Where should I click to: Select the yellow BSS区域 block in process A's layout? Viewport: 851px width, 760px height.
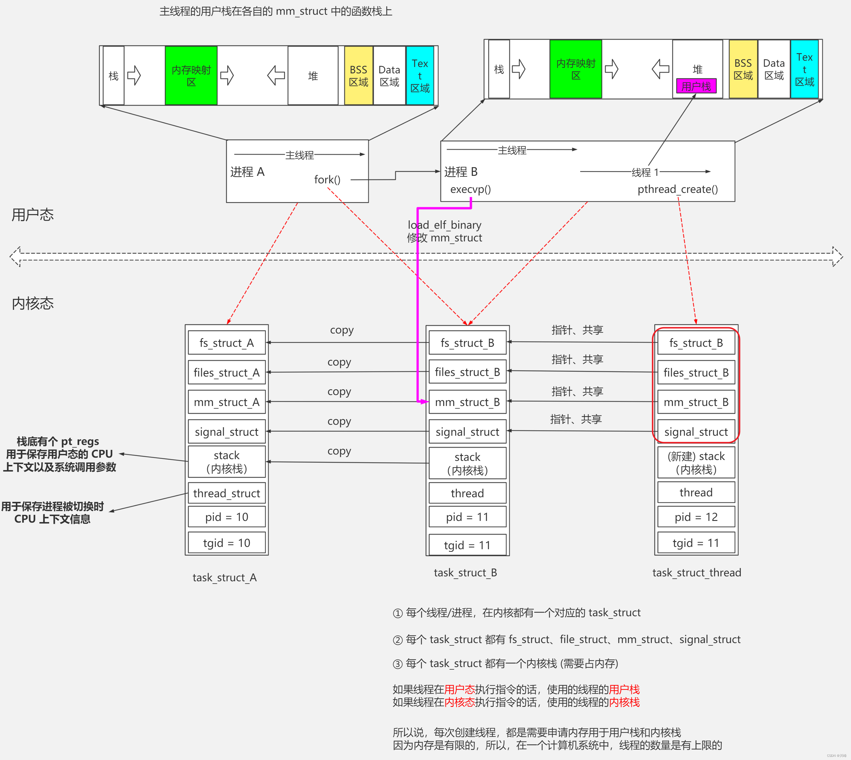tap(359, 76)
